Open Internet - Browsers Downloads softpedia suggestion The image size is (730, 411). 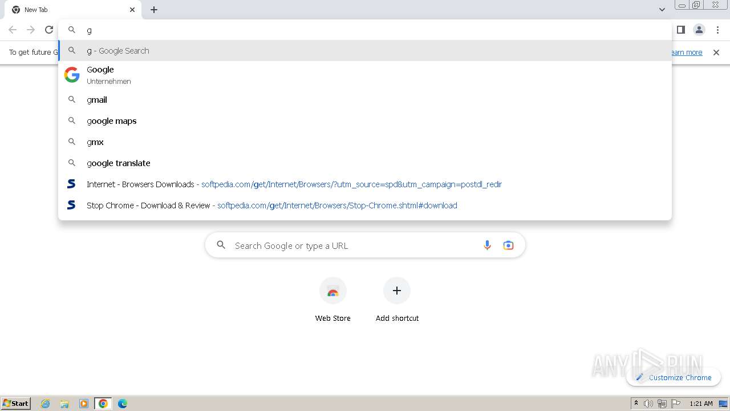coord(365,184)
